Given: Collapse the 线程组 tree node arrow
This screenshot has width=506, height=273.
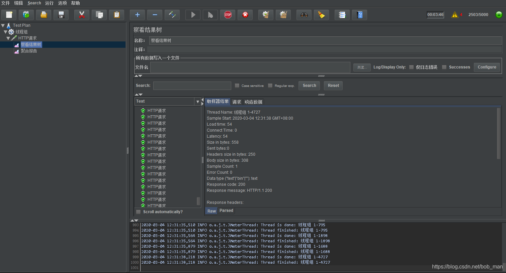Looking at the screenshot, I should (x=6, y=32).
